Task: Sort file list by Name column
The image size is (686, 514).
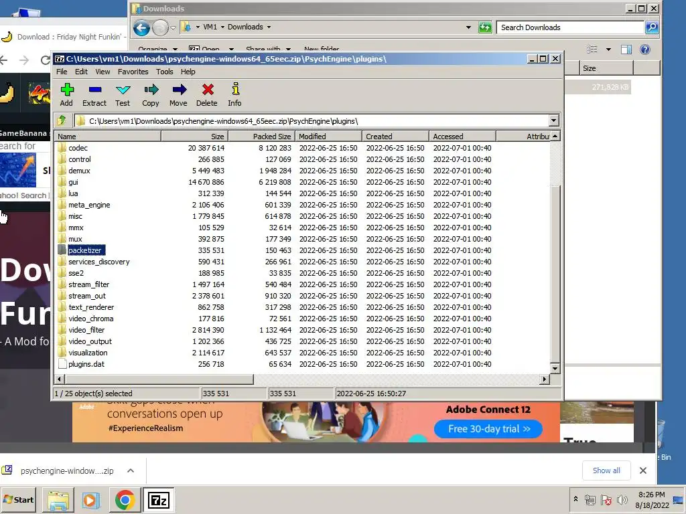Action: coord(108,137)
